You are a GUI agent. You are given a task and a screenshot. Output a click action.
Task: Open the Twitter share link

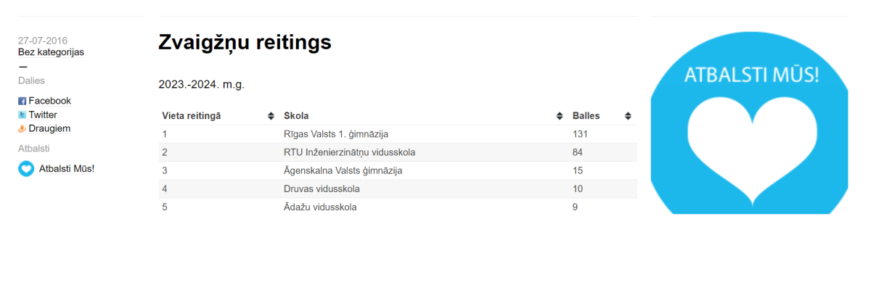[43, 115]
